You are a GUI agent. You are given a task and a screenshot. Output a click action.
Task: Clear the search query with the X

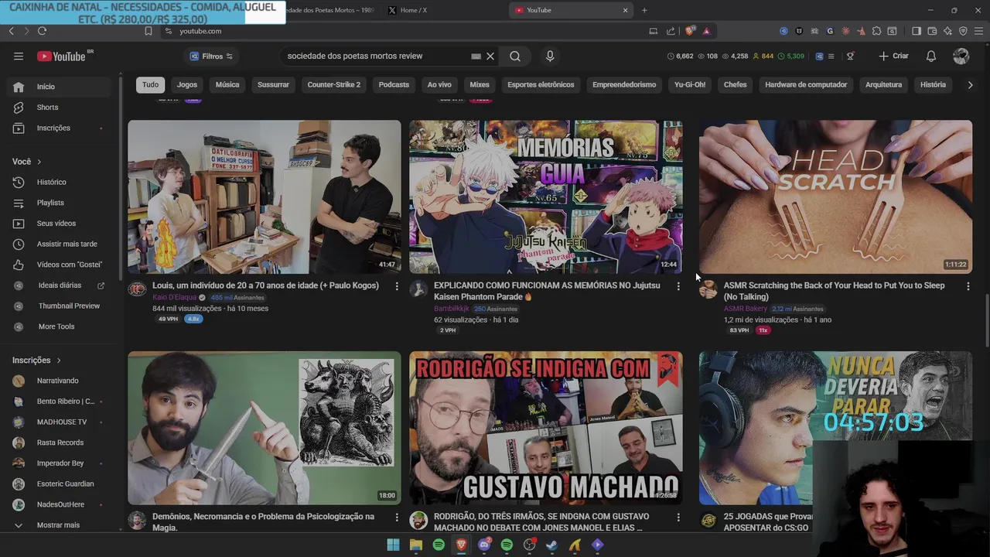point(490,56)
